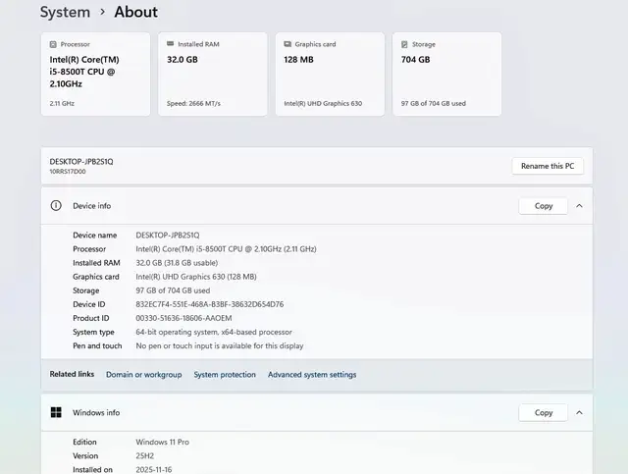The image size is (628, 474).
Task: Collapse the Windows info section chevron
Action: [579, 413]
